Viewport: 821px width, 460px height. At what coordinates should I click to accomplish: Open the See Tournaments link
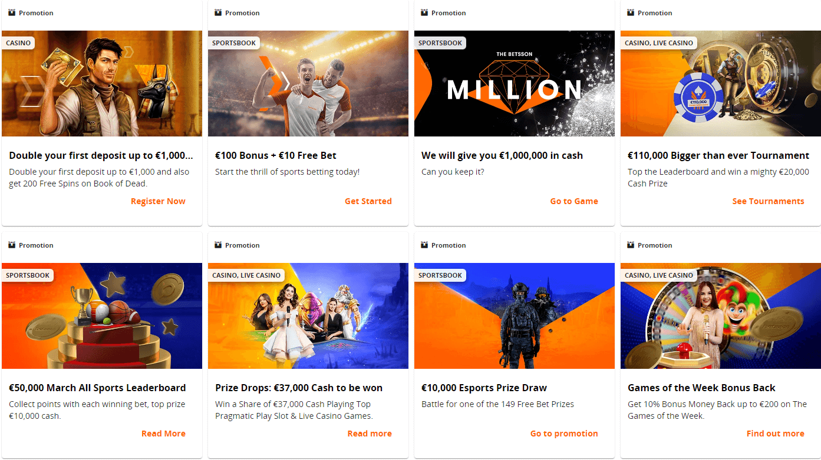[768, 201]
